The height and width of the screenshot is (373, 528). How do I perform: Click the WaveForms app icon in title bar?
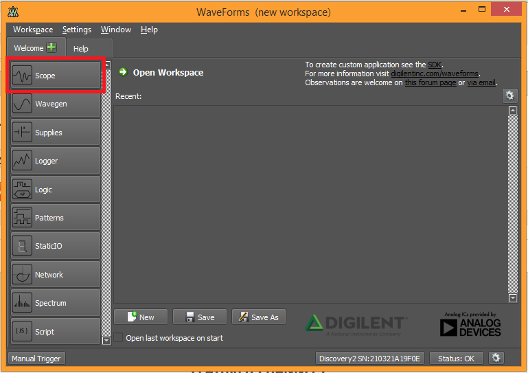click(x=13, y=12)
